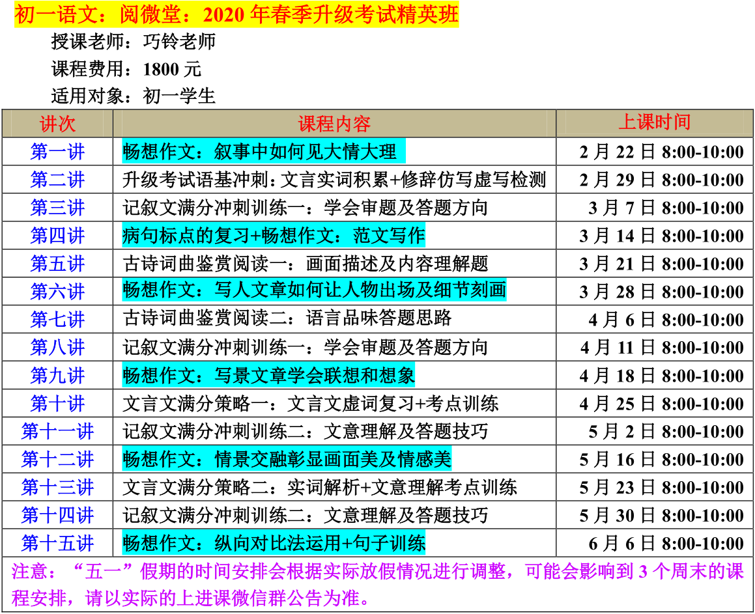755x614 pixels.
Task: Select the '第五讲' blue label
Action: pyautogui.click(x=57, y=264)
